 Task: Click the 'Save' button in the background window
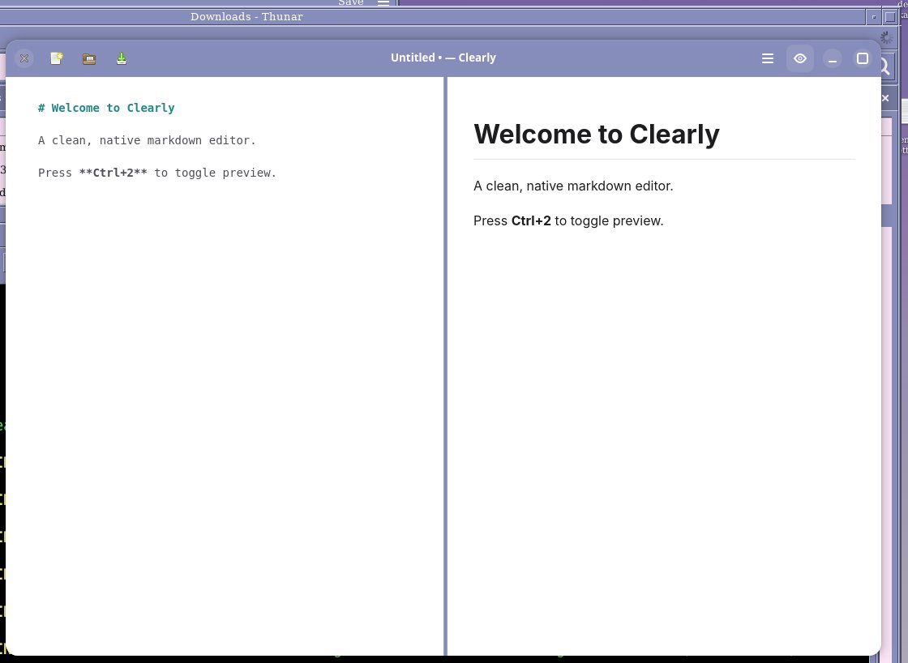(x=351, y=3)
